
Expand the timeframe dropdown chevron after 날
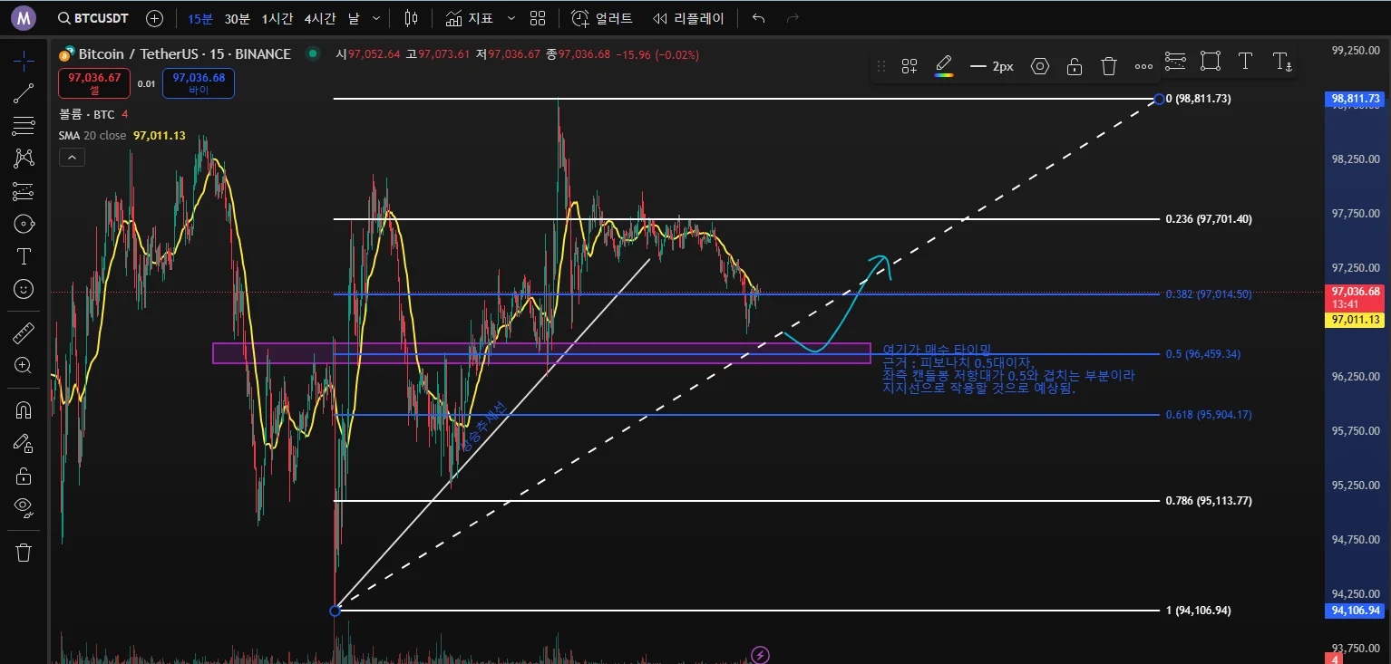376,18
